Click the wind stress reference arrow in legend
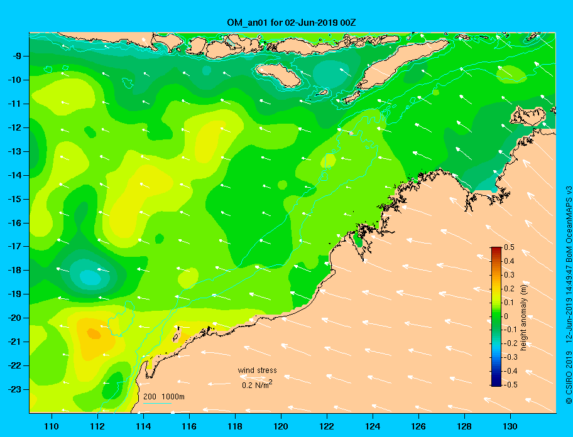Screen dimensions: 573x437 [x=253, y=378]
